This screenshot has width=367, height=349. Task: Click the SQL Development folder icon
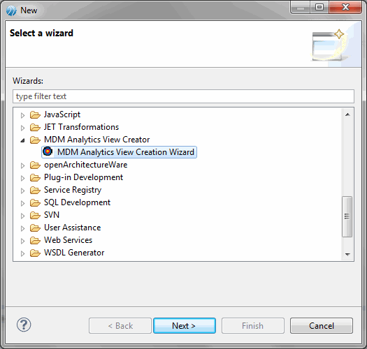(x=35, y=202)
